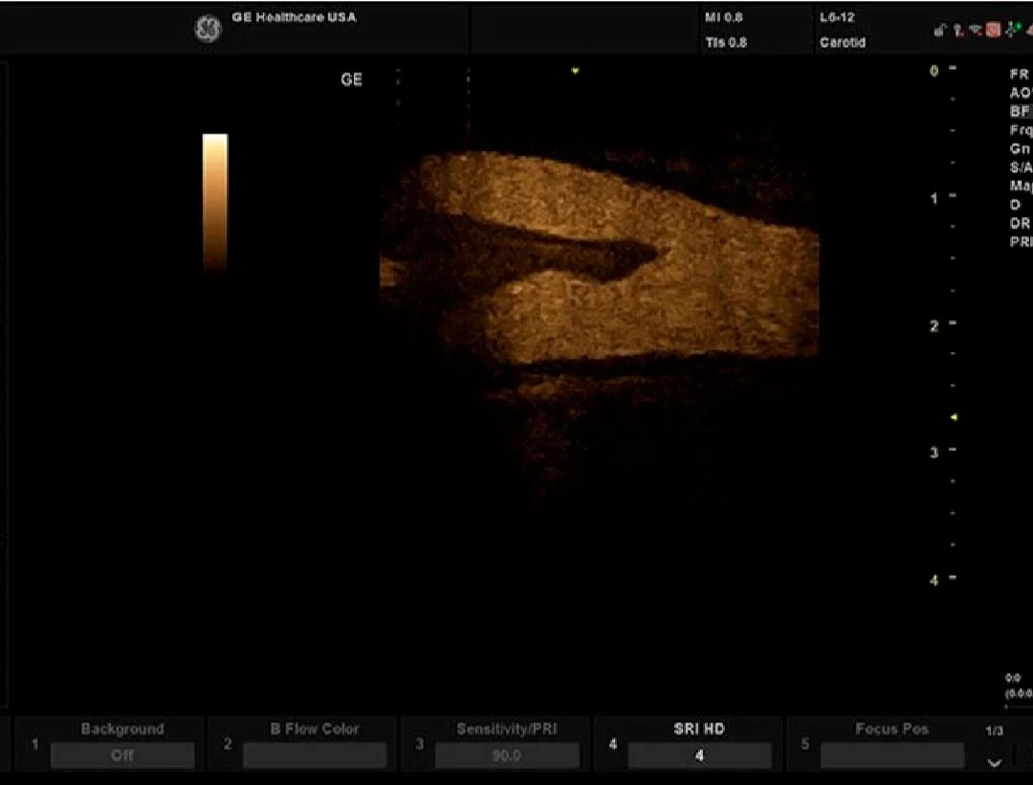Click the B Flow color map bar

pos(215,205)
